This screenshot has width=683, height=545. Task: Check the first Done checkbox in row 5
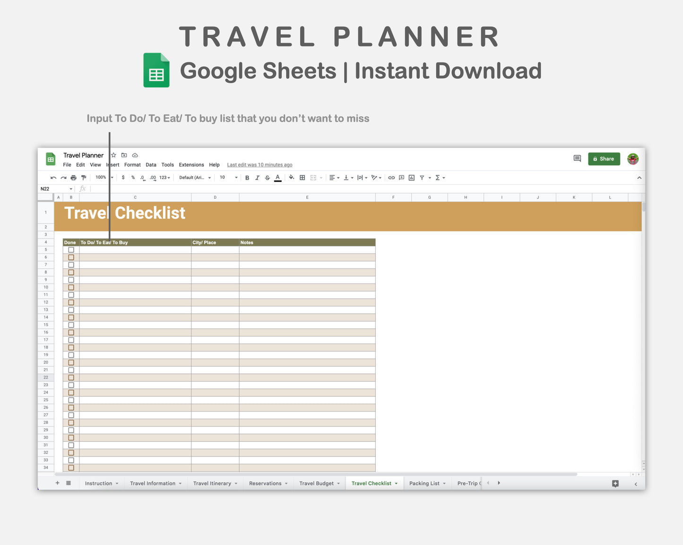[71, 249]
